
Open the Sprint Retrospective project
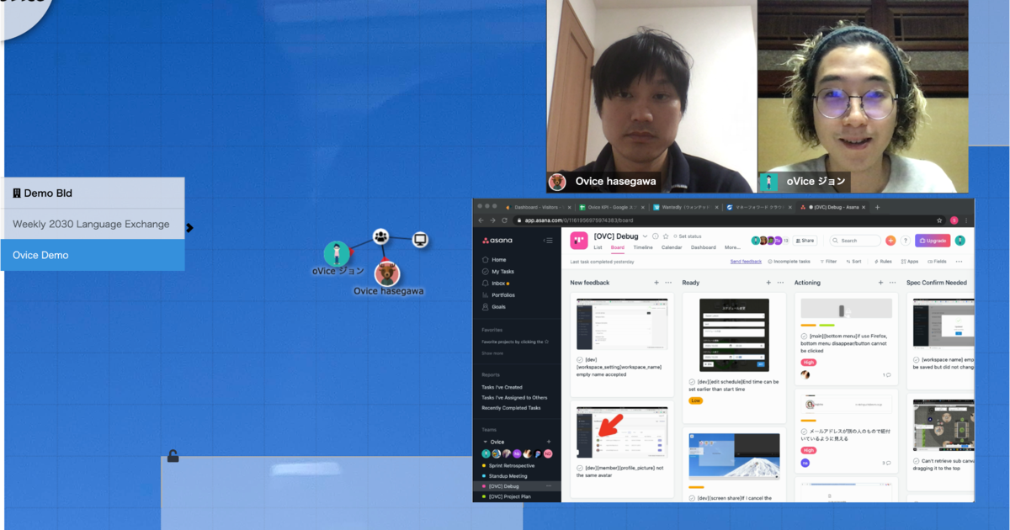(513, 465)
